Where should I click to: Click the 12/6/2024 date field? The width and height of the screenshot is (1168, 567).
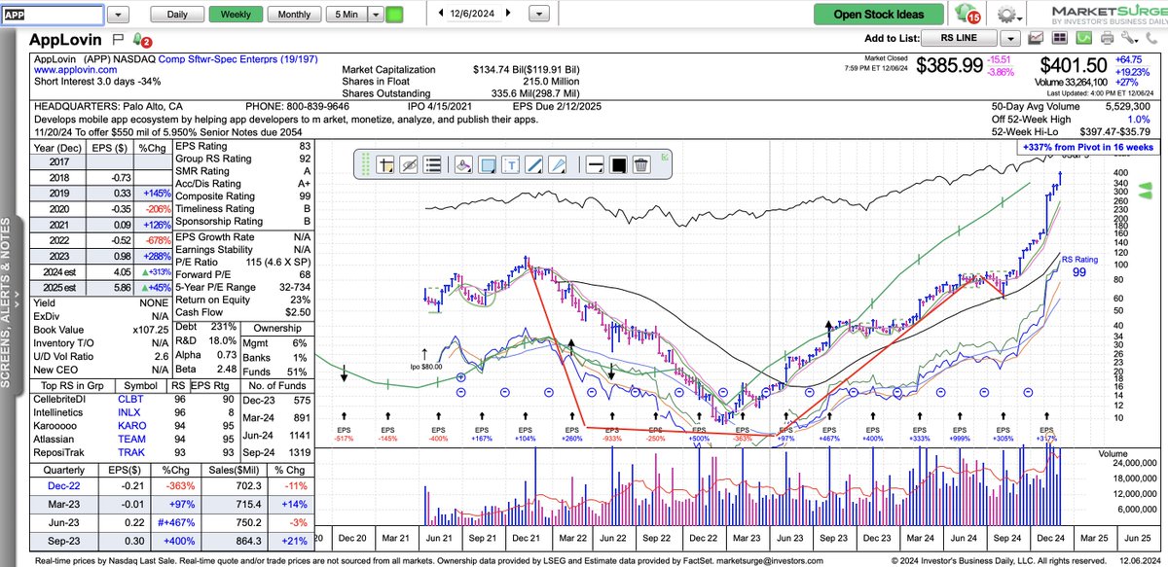coord(474,14)
